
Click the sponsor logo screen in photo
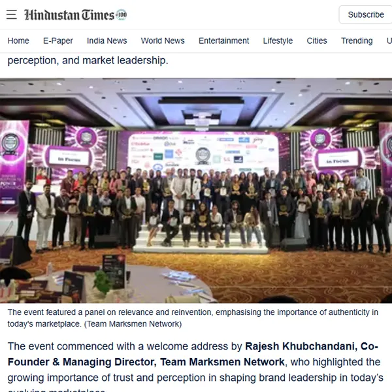click(x=203, y=151)
